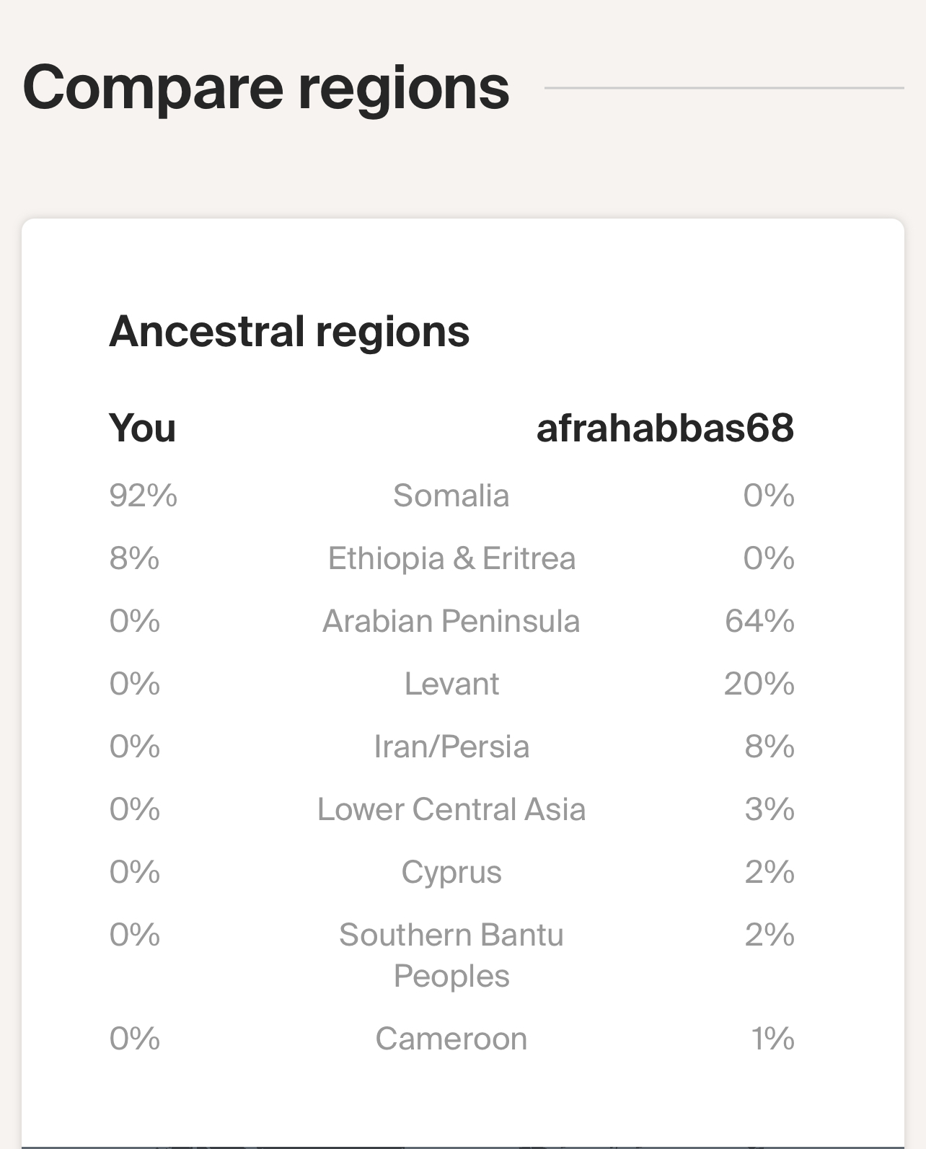Click the 3% Lower Central Asia value

point(770,809)
